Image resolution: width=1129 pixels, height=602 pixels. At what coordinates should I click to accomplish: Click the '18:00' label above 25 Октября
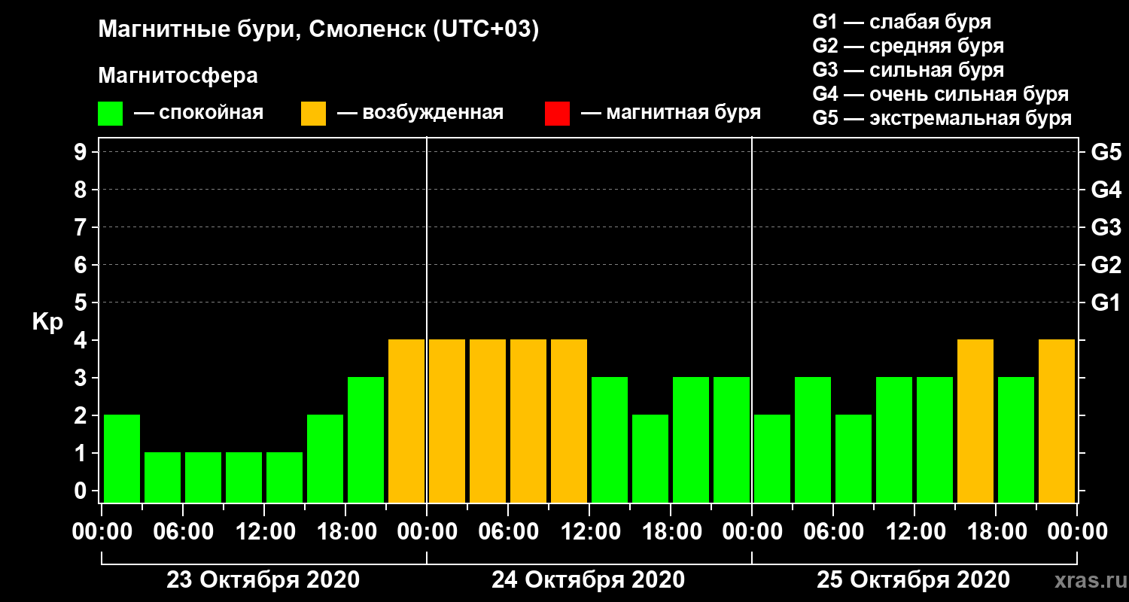pyautogui.click(x=996, y=531)
